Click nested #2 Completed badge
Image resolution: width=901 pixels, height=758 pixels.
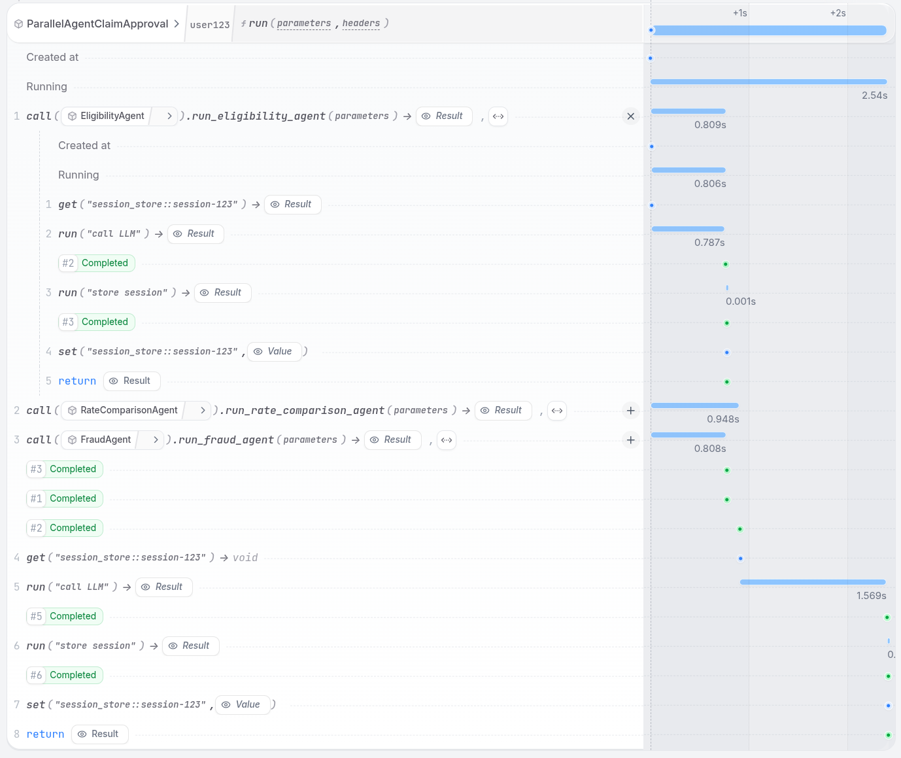[x=97, y=263]
